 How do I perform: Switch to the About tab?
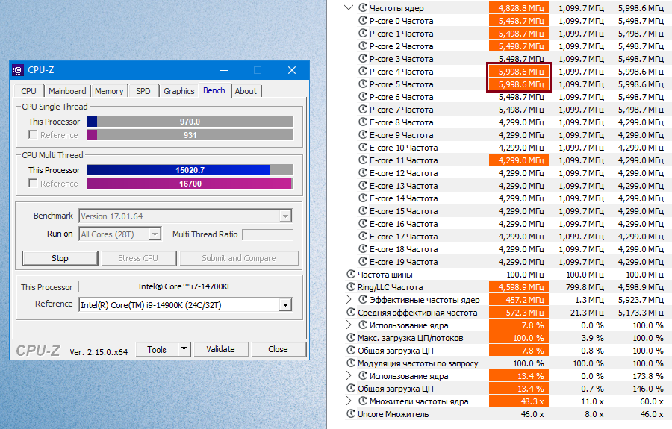pos(246,91)
